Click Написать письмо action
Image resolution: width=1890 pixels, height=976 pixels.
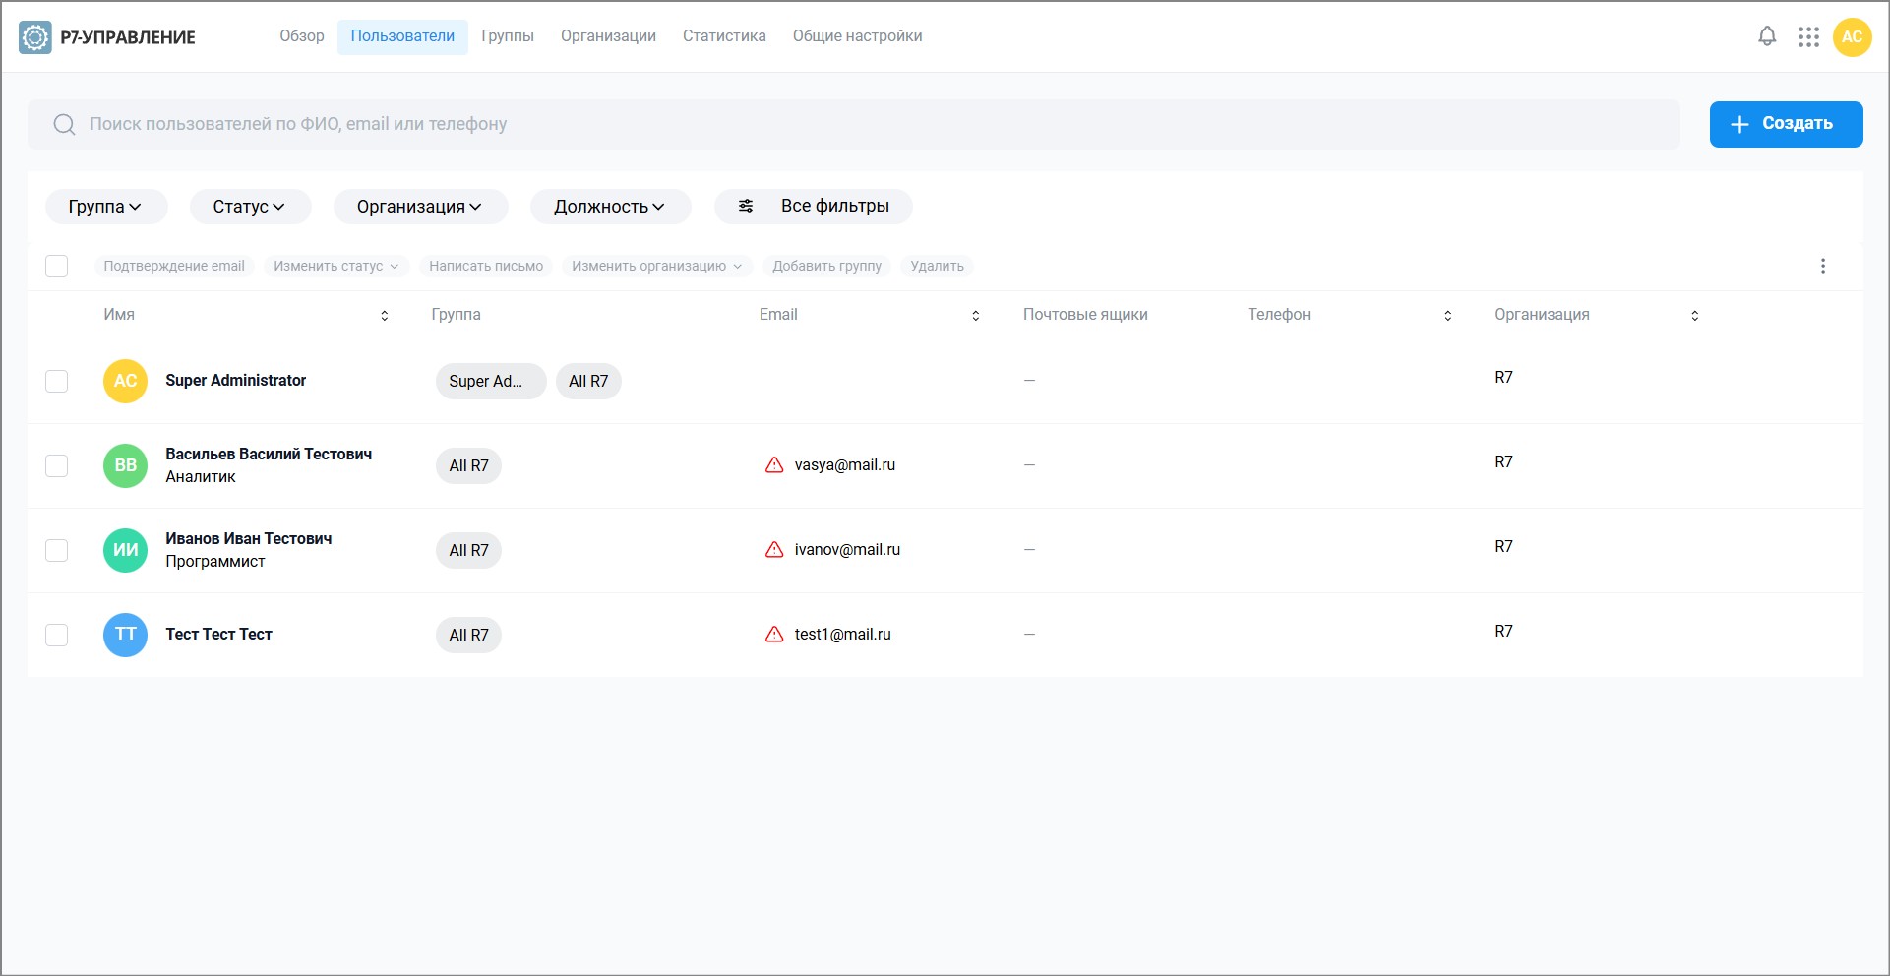(x=486, y=266)
